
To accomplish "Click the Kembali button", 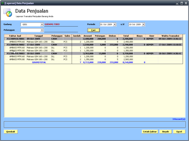I will click(x=11, y=132).
